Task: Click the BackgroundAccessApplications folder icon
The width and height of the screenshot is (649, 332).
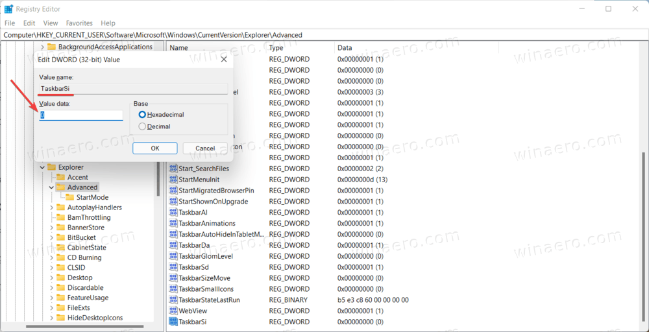Action: tap(52, 47)
